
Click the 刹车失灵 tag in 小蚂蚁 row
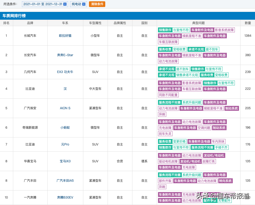pos(165,134)
